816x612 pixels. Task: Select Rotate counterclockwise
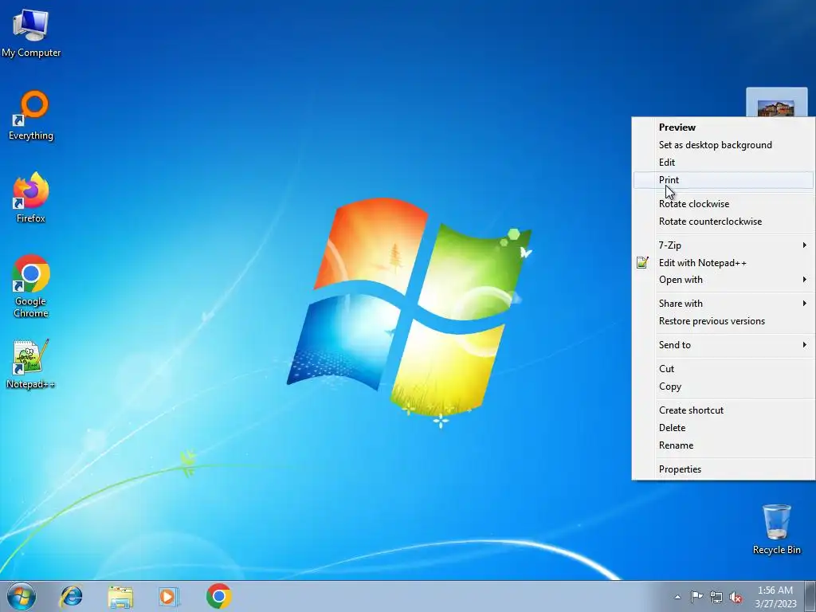[724, 222]
